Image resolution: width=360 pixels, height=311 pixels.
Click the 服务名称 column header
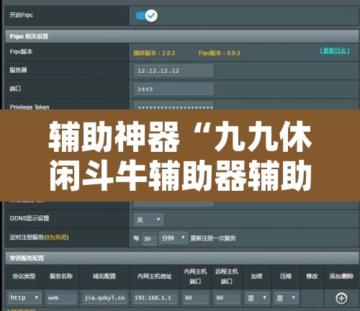(x=61, y=276)
